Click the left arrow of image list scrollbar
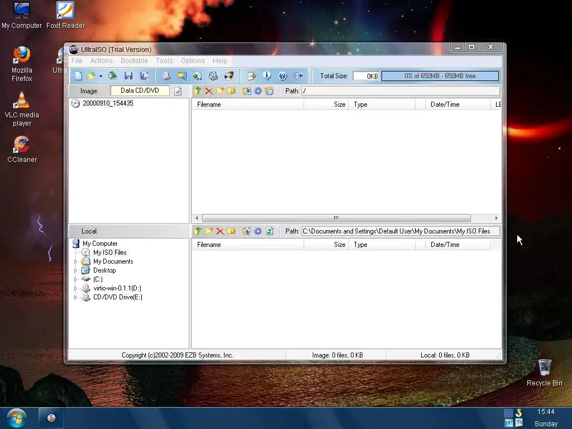572x429 pixels. [x=197, y=218]
